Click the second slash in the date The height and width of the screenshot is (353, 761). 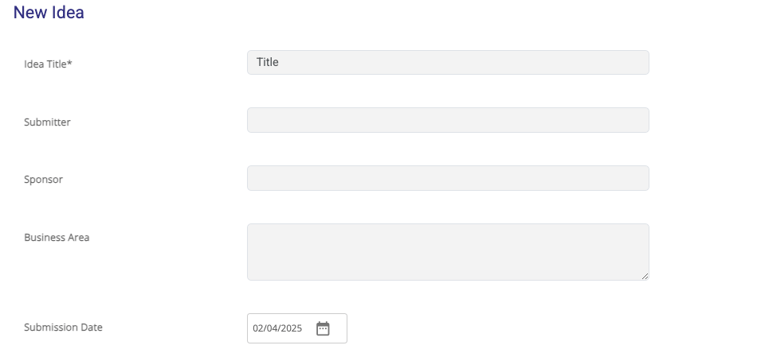[278, 328]
